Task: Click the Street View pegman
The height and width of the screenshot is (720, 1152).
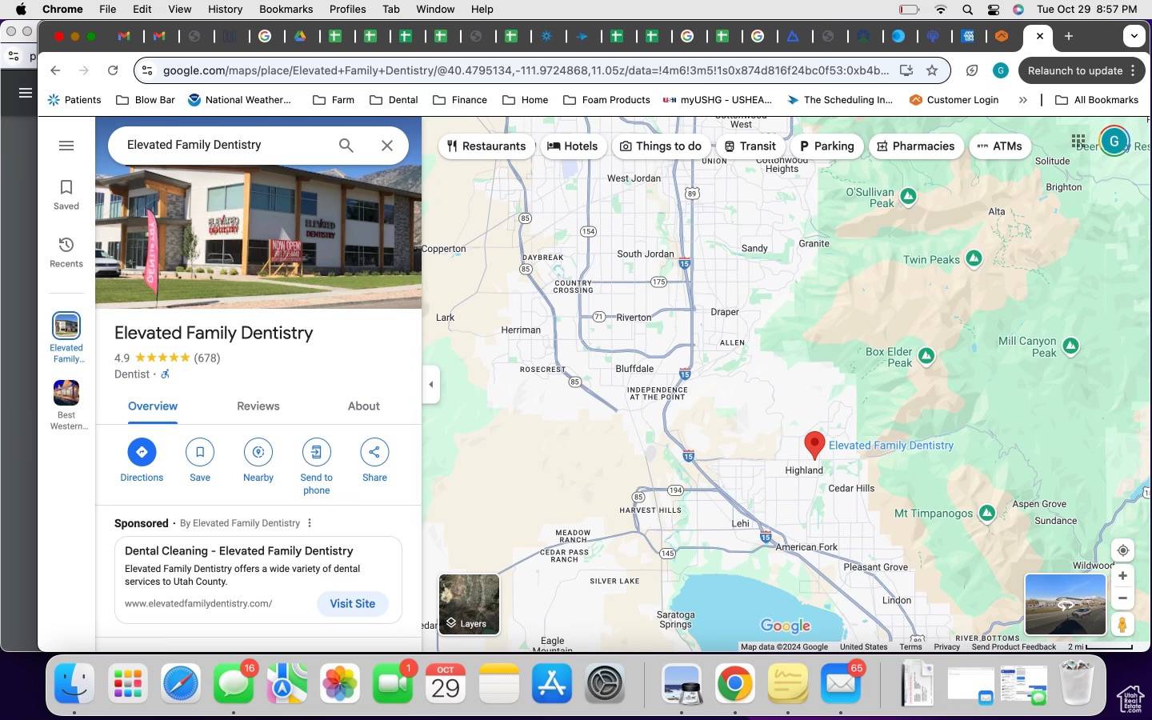Action: coord(1122,625)
